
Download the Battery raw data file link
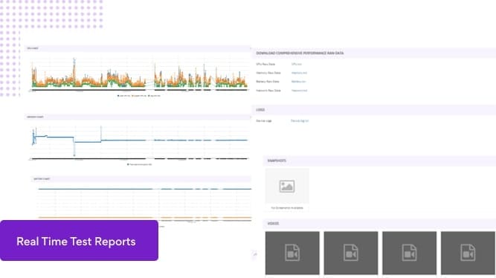point(298,82)
